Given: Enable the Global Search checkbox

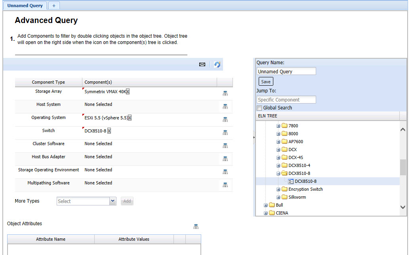Looking at the screenshot, I should (x=259, y=108).
